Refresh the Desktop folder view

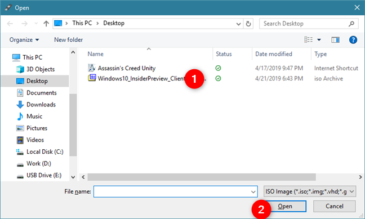coord(248,24)
